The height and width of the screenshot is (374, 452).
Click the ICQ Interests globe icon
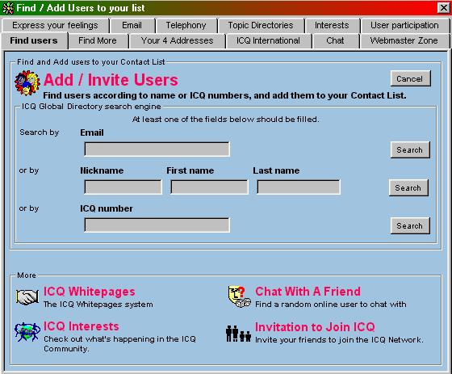click(27, 332)
